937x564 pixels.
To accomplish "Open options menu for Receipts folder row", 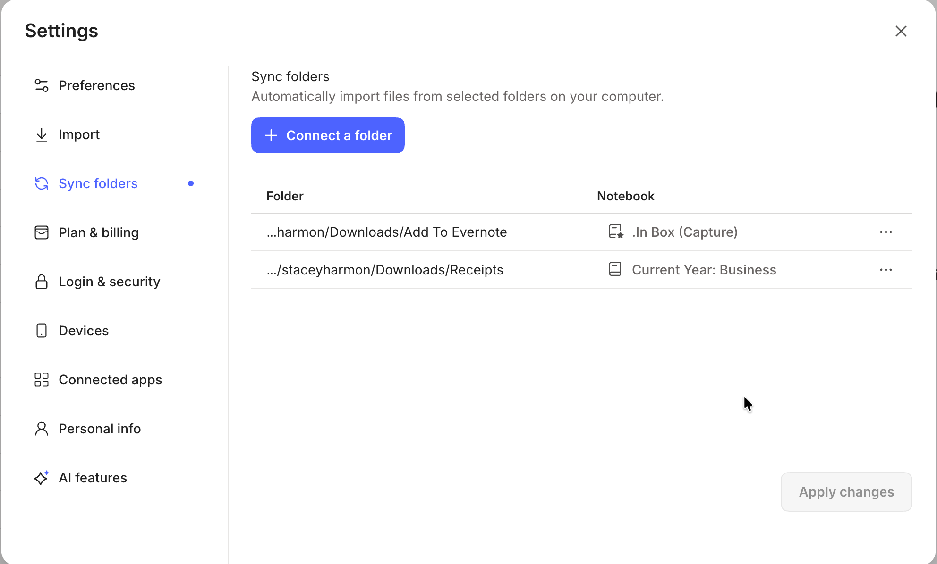I will tap(886, 270).
